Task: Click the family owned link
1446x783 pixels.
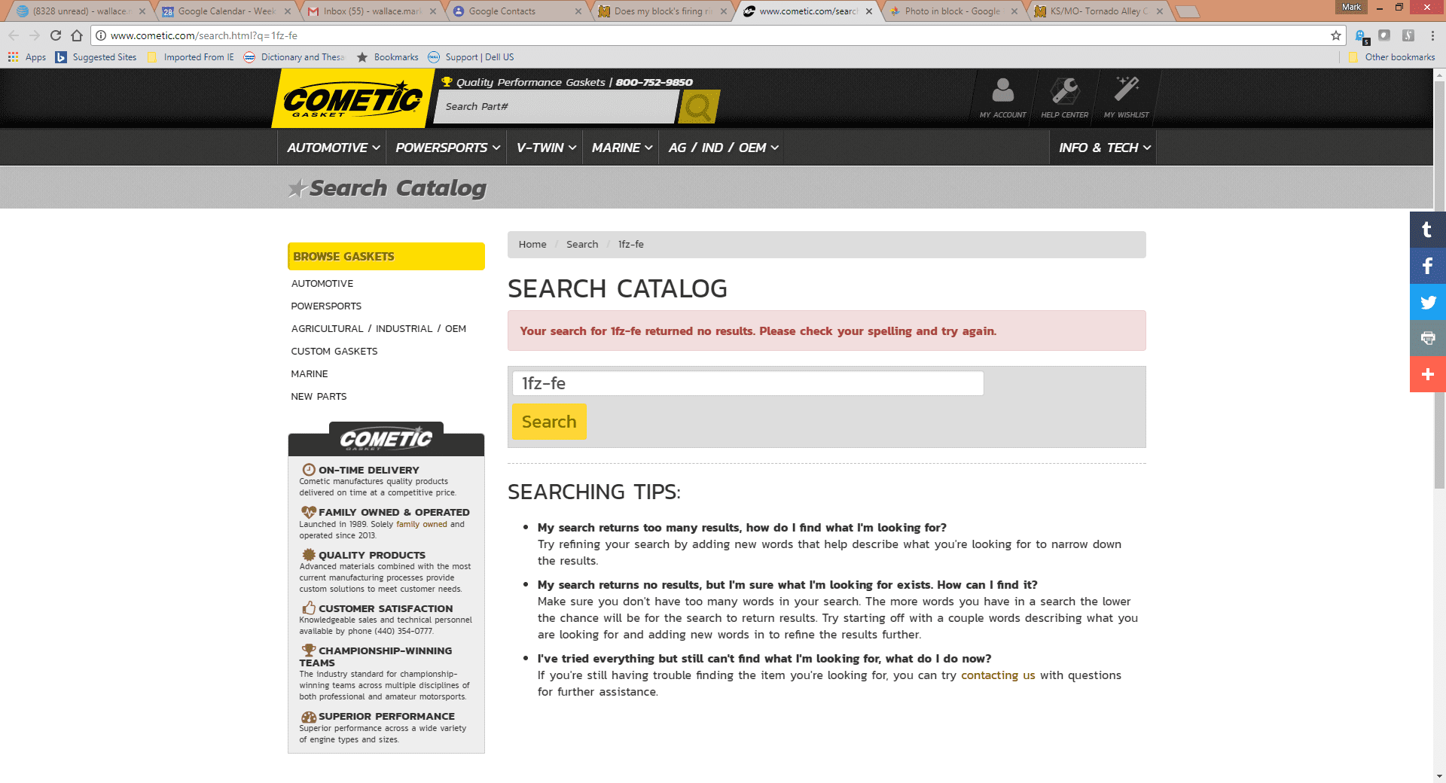Action: (422, 525)
